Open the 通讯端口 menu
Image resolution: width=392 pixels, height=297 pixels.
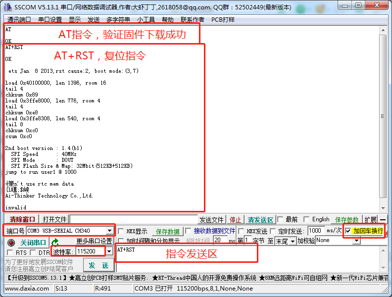point(19,19)
